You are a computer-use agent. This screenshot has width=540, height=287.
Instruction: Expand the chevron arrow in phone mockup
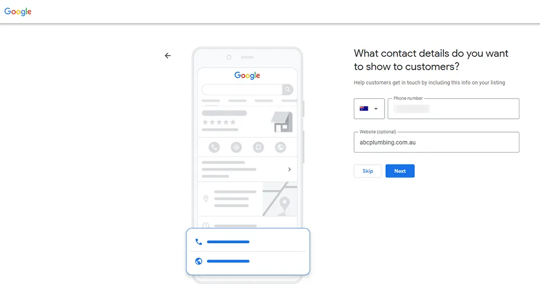(x=289, y=169)
